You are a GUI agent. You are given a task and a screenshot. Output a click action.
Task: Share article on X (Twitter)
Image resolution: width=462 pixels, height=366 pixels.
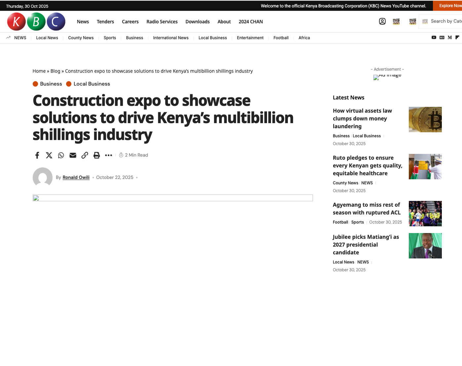(49, 155)
